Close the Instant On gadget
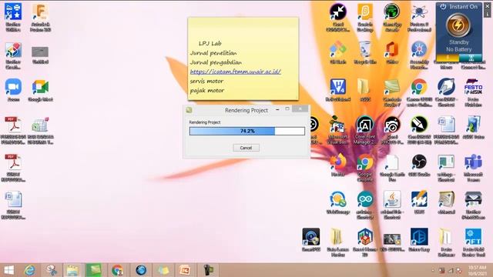 [488, 6]
